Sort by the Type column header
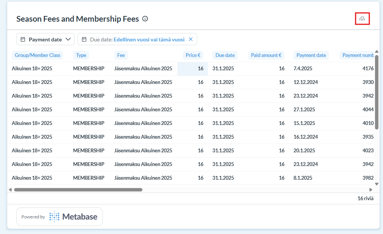 (81, 55)
